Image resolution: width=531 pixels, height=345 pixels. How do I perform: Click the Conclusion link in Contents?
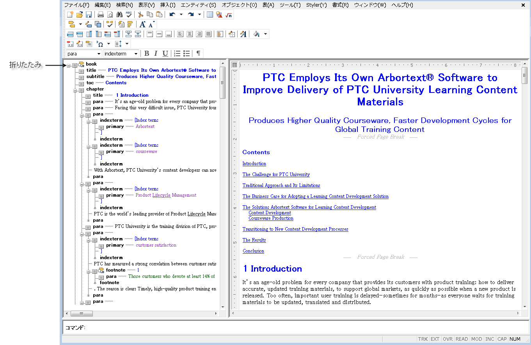[x=253, y=251]
